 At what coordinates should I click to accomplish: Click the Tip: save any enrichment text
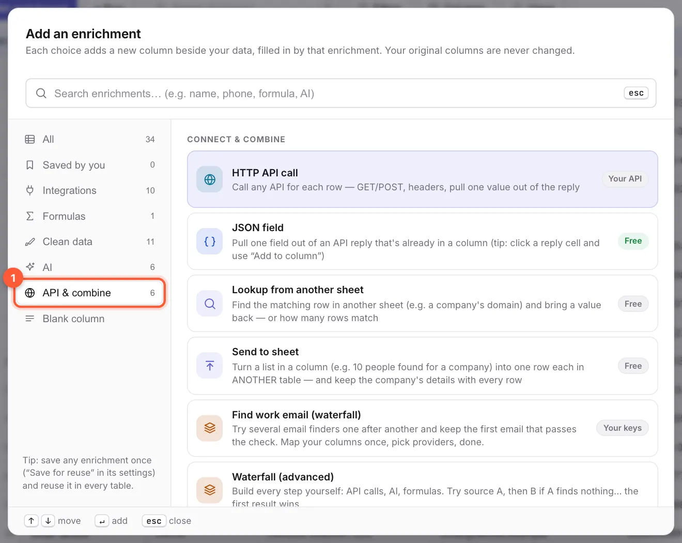click(89, 473)
